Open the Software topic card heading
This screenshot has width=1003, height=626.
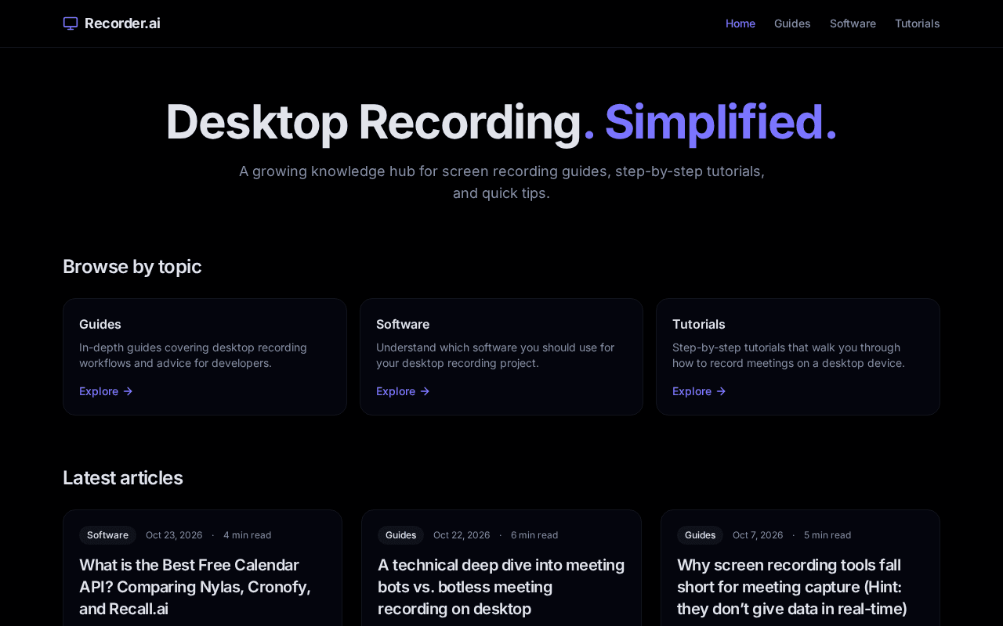point(403,324)
